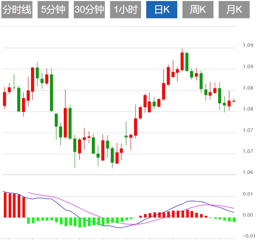
Task: Click the last green MACD bar on the right
Action: tap(234, 220)
